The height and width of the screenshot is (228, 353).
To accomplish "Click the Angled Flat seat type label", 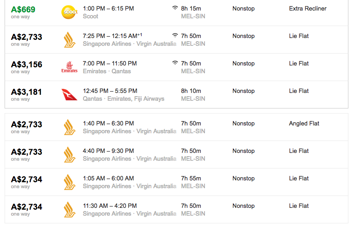I will click(x=304, y=124).
